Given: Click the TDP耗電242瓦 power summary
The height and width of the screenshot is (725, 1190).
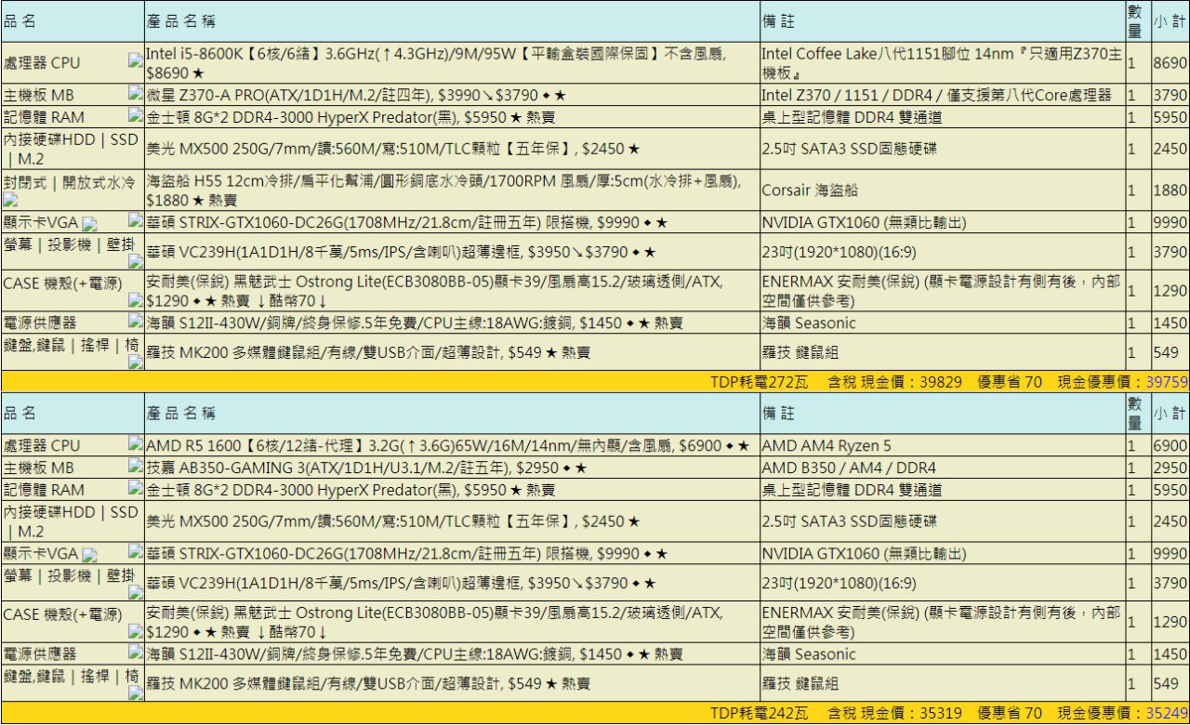Looking at the screenshot, I should pyautogui.click(x=760, y=713).
